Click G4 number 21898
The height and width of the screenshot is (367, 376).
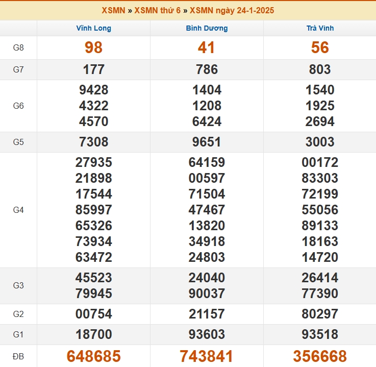94,178
